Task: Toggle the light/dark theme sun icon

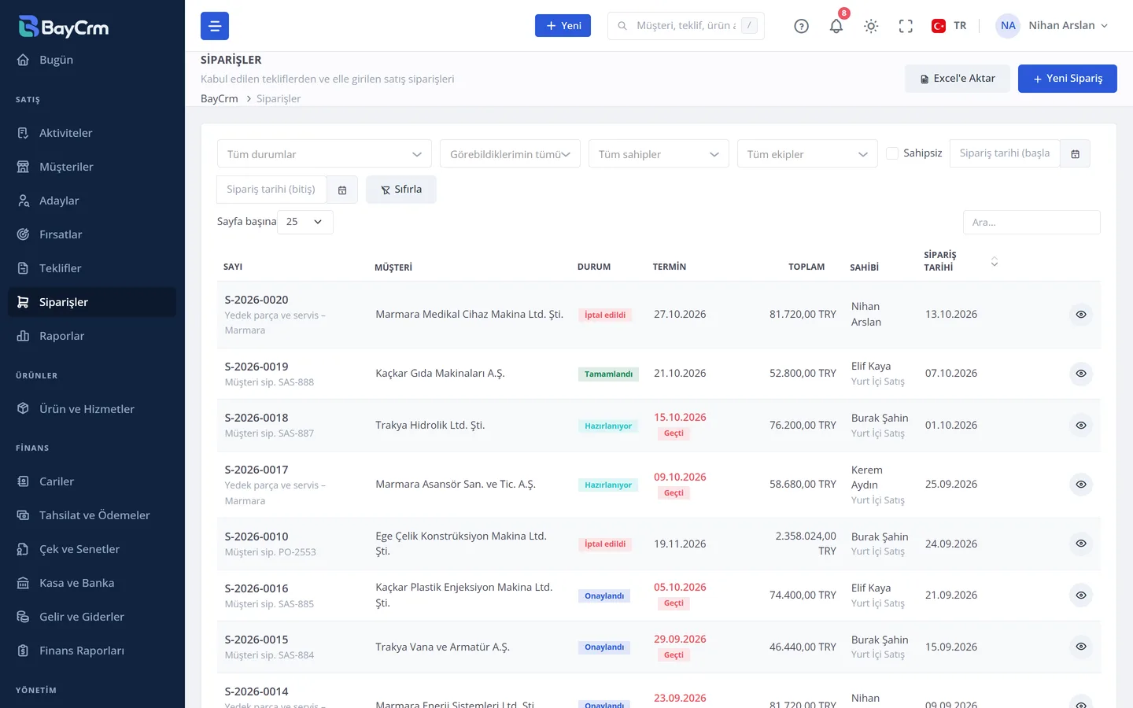Action: [870, 26]
